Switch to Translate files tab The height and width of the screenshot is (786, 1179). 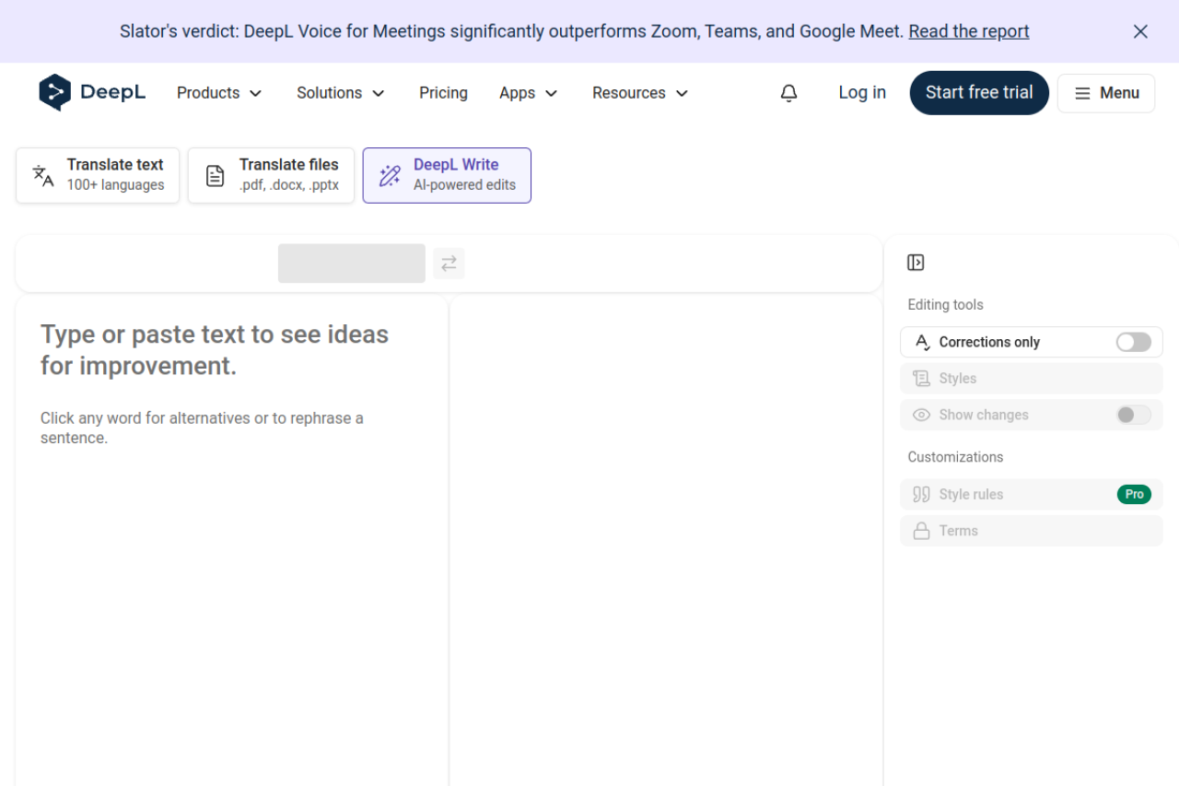pos(271,175)
